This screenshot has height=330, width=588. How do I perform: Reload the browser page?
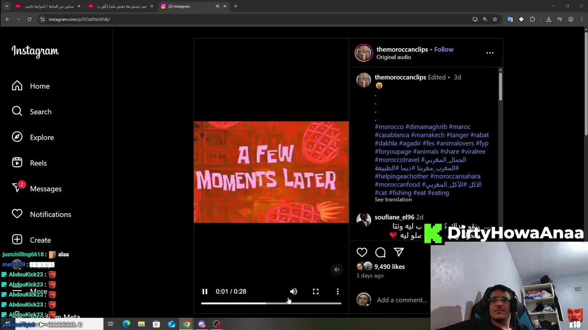(29, 19)
